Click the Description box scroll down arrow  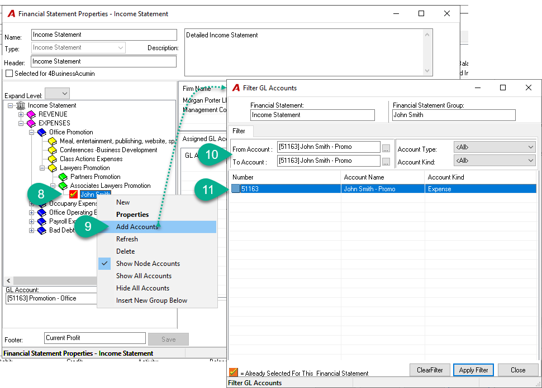click(x=427, y=71)
